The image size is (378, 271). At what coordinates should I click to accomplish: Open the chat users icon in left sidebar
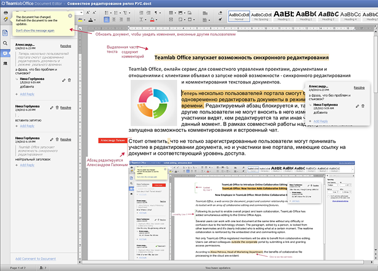point(5,63)
